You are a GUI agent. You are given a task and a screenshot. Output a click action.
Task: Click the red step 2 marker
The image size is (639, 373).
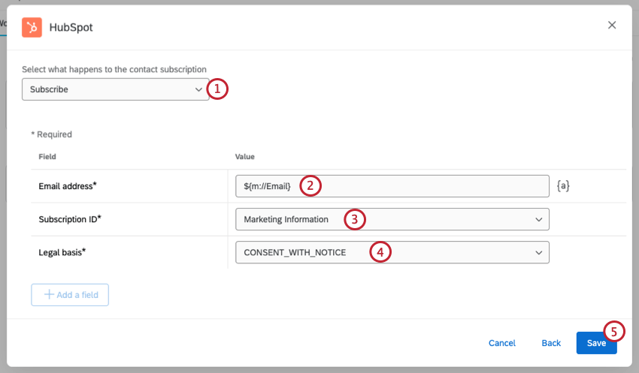310,185
